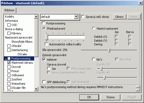Toggle the Úrovně checkbox in list

[x=9, y=67]
